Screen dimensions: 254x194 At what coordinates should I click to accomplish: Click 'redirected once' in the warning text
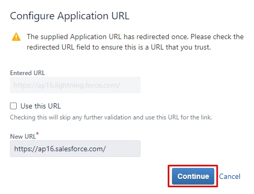(x=163, y=37)
